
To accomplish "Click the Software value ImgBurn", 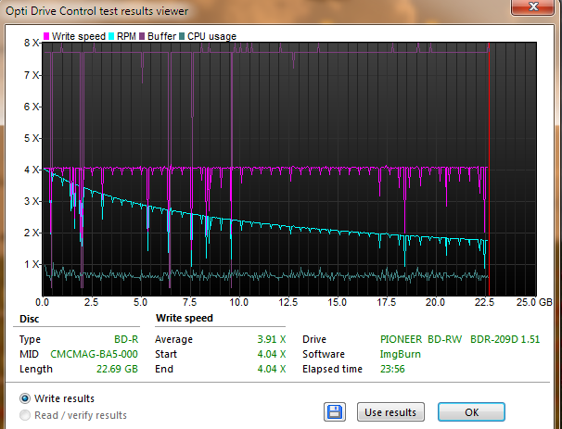I will [401, 354].
